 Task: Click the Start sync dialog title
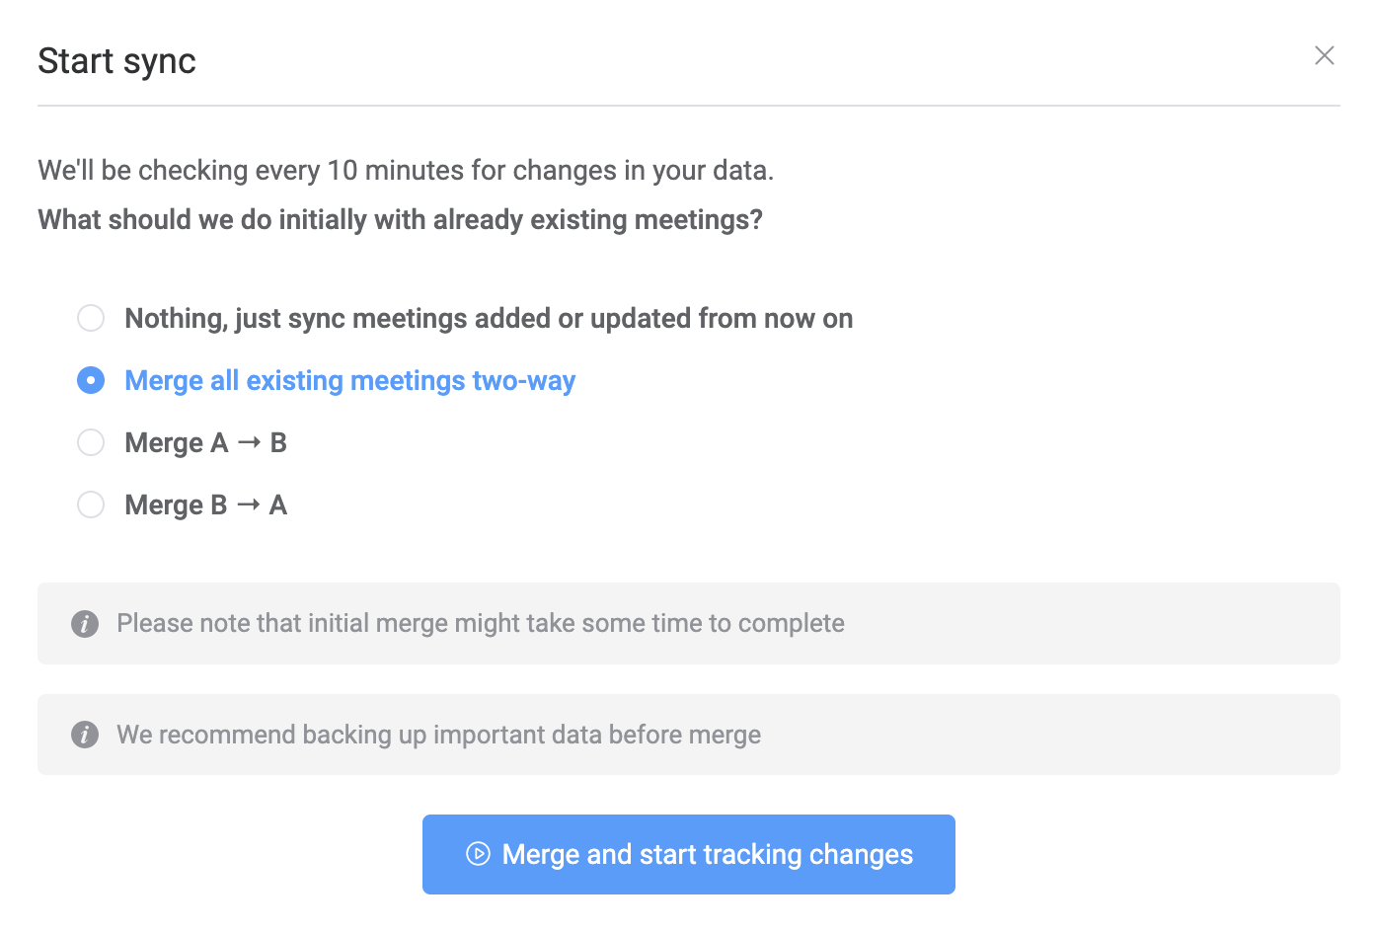click(x=116, y=60)
